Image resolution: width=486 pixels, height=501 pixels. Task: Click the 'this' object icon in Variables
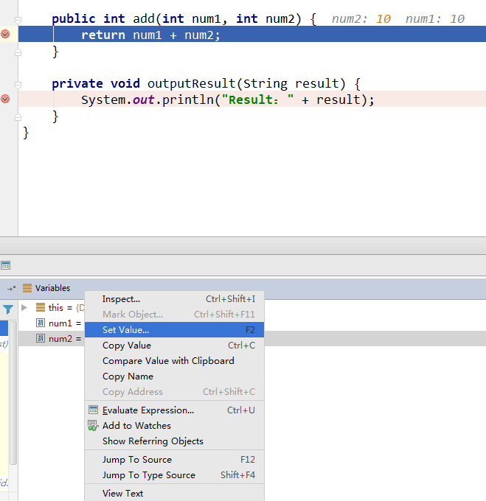pos(41,307)
